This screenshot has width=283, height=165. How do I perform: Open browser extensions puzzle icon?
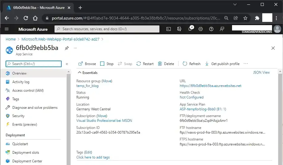click(x=257, y=18)
